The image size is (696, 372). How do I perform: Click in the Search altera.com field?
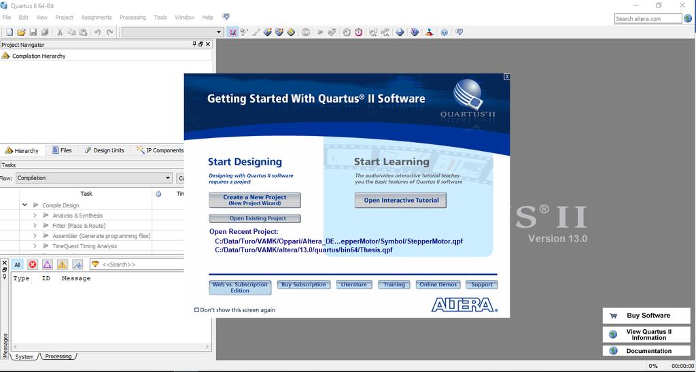648,18
